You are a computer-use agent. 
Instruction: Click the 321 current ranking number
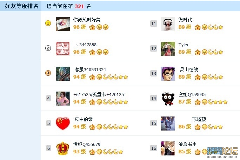79,6
